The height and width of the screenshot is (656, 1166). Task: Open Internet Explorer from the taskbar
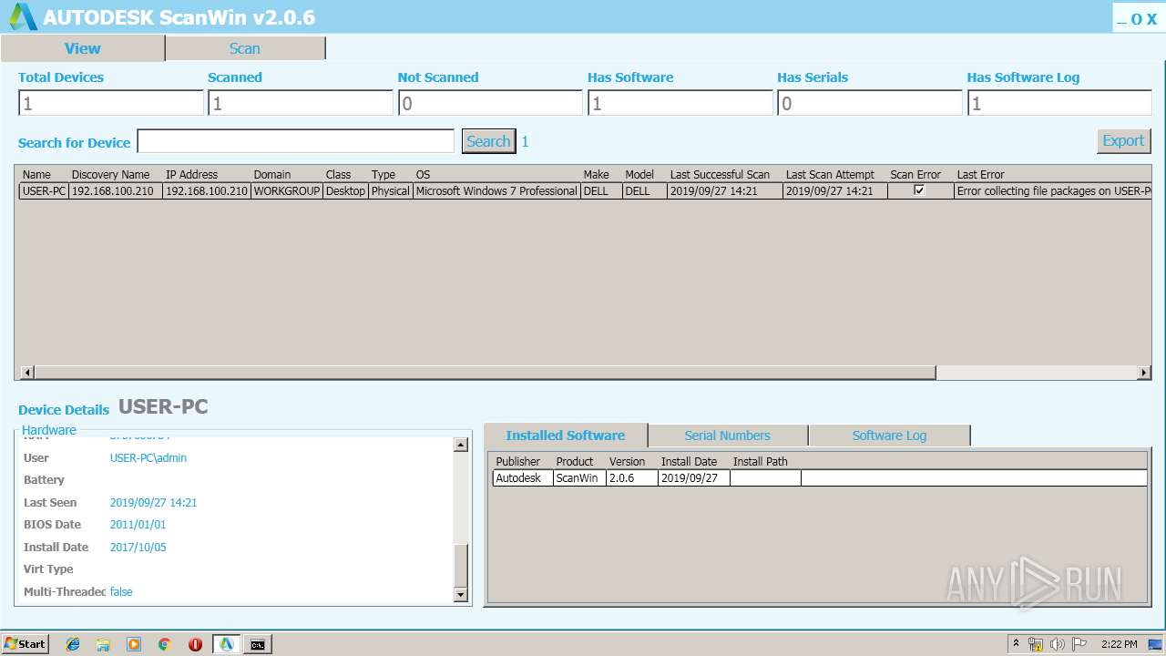(73, 644)
